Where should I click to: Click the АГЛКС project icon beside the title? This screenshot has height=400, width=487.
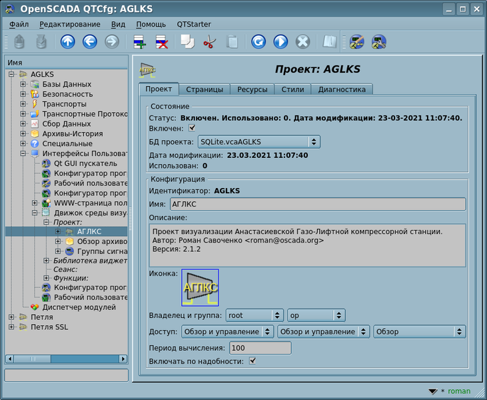click(x=147, y=69)
